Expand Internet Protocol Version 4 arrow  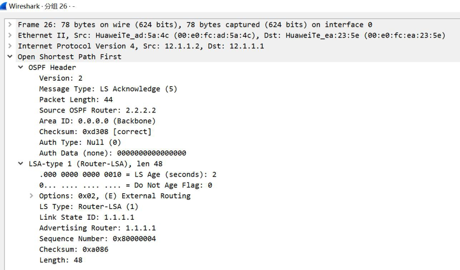click(x=10, y=46)
